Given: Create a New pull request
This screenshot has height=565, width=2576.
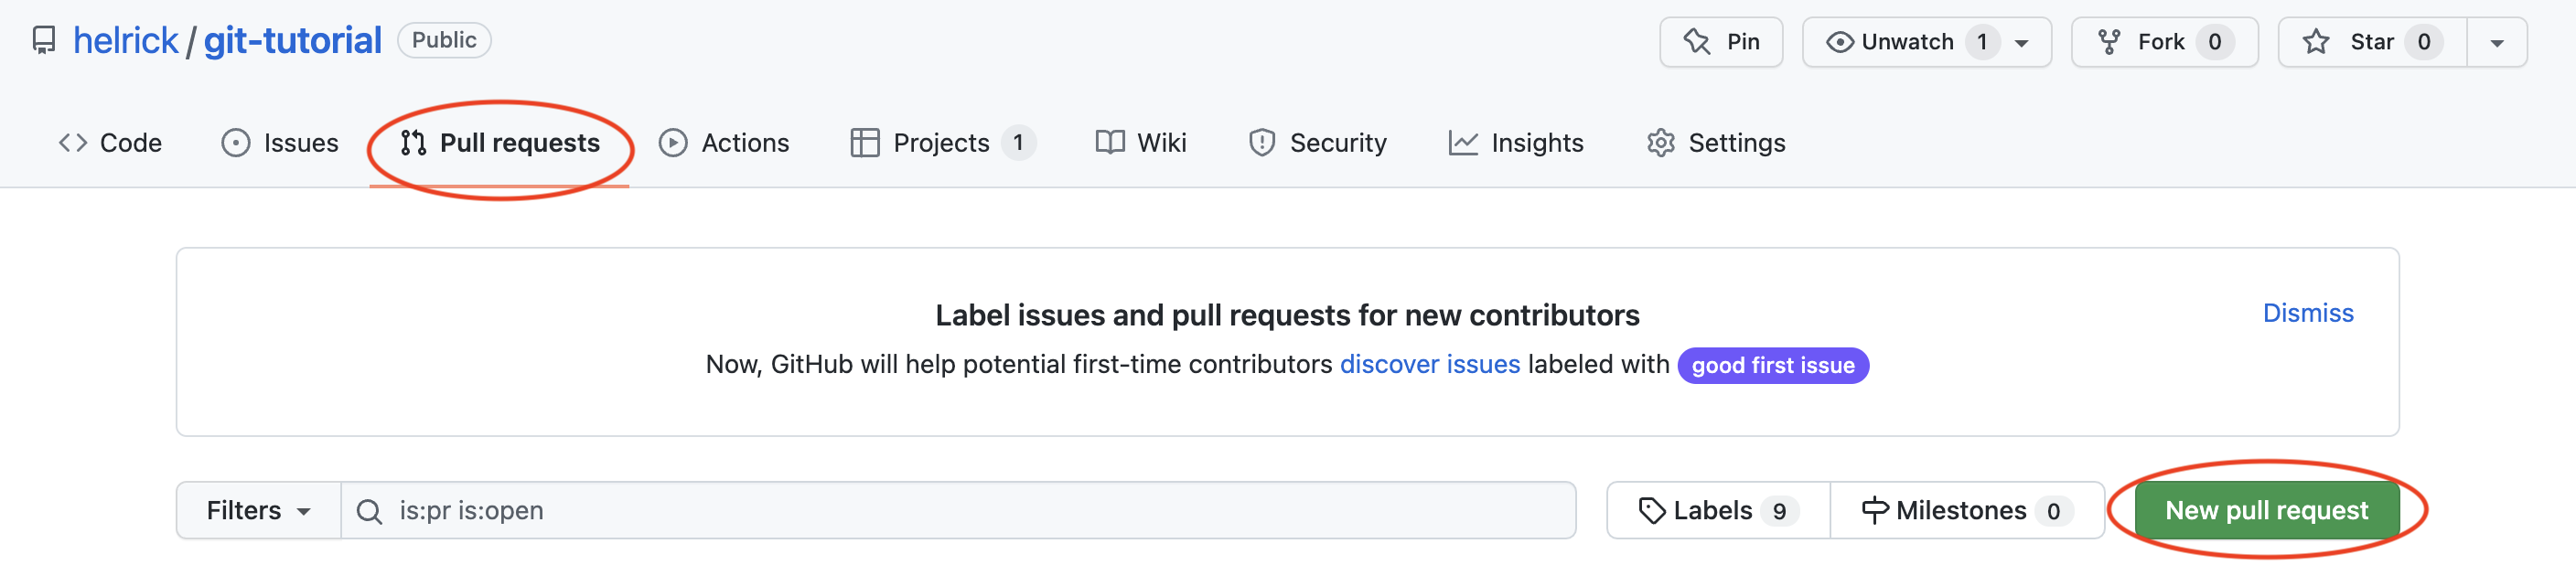Looking at the screenshot, I should 2266,511.
